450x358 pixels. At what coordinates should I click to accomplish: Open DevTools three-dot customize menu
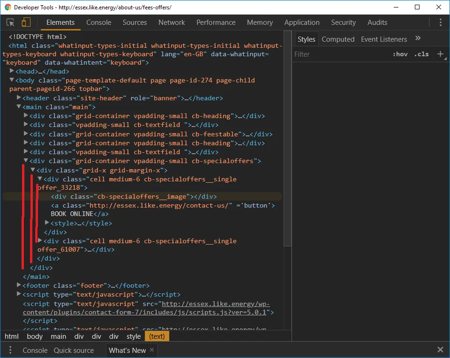point(440,22)
